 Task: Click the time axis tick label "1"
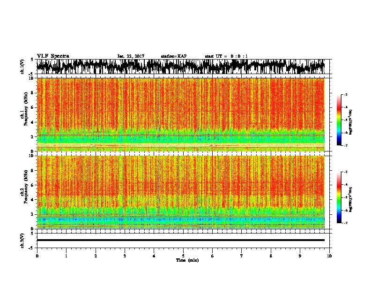pyautogui.click(x=66, y=256)
